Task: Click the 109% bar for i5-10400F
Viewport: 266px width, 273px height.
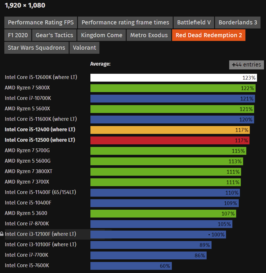Action: click(165, 203)
